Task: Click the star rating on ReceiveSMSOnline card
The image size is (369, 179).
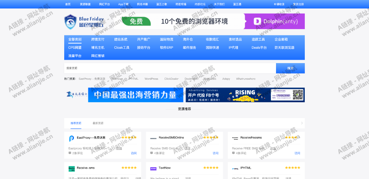Action: pyautogui.click(x=211, y=137)
